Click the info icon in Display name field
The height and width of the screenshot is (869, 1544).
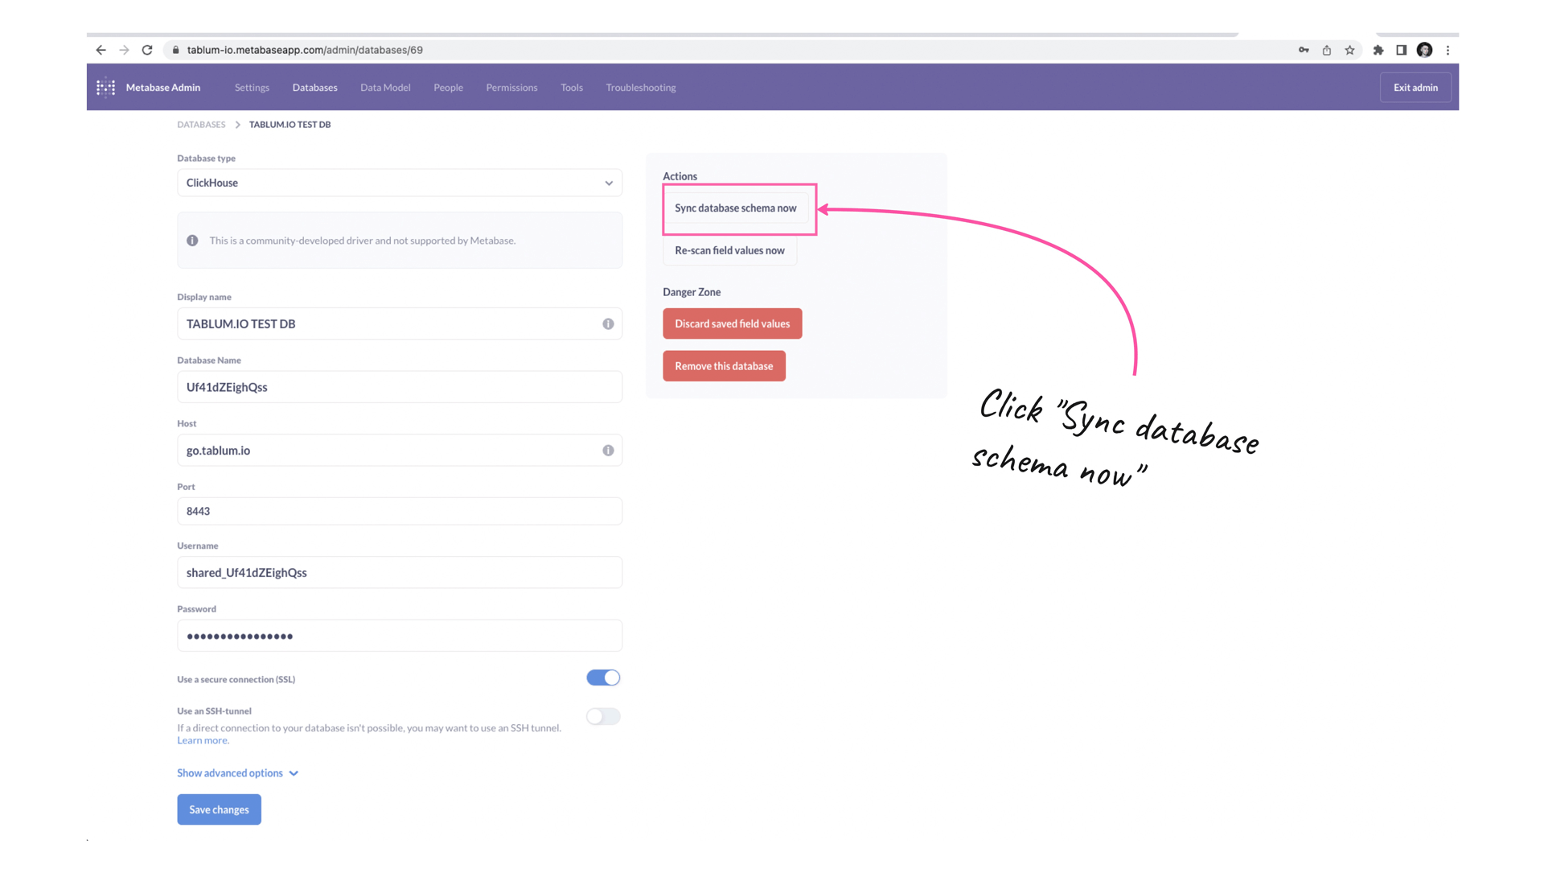608,323
